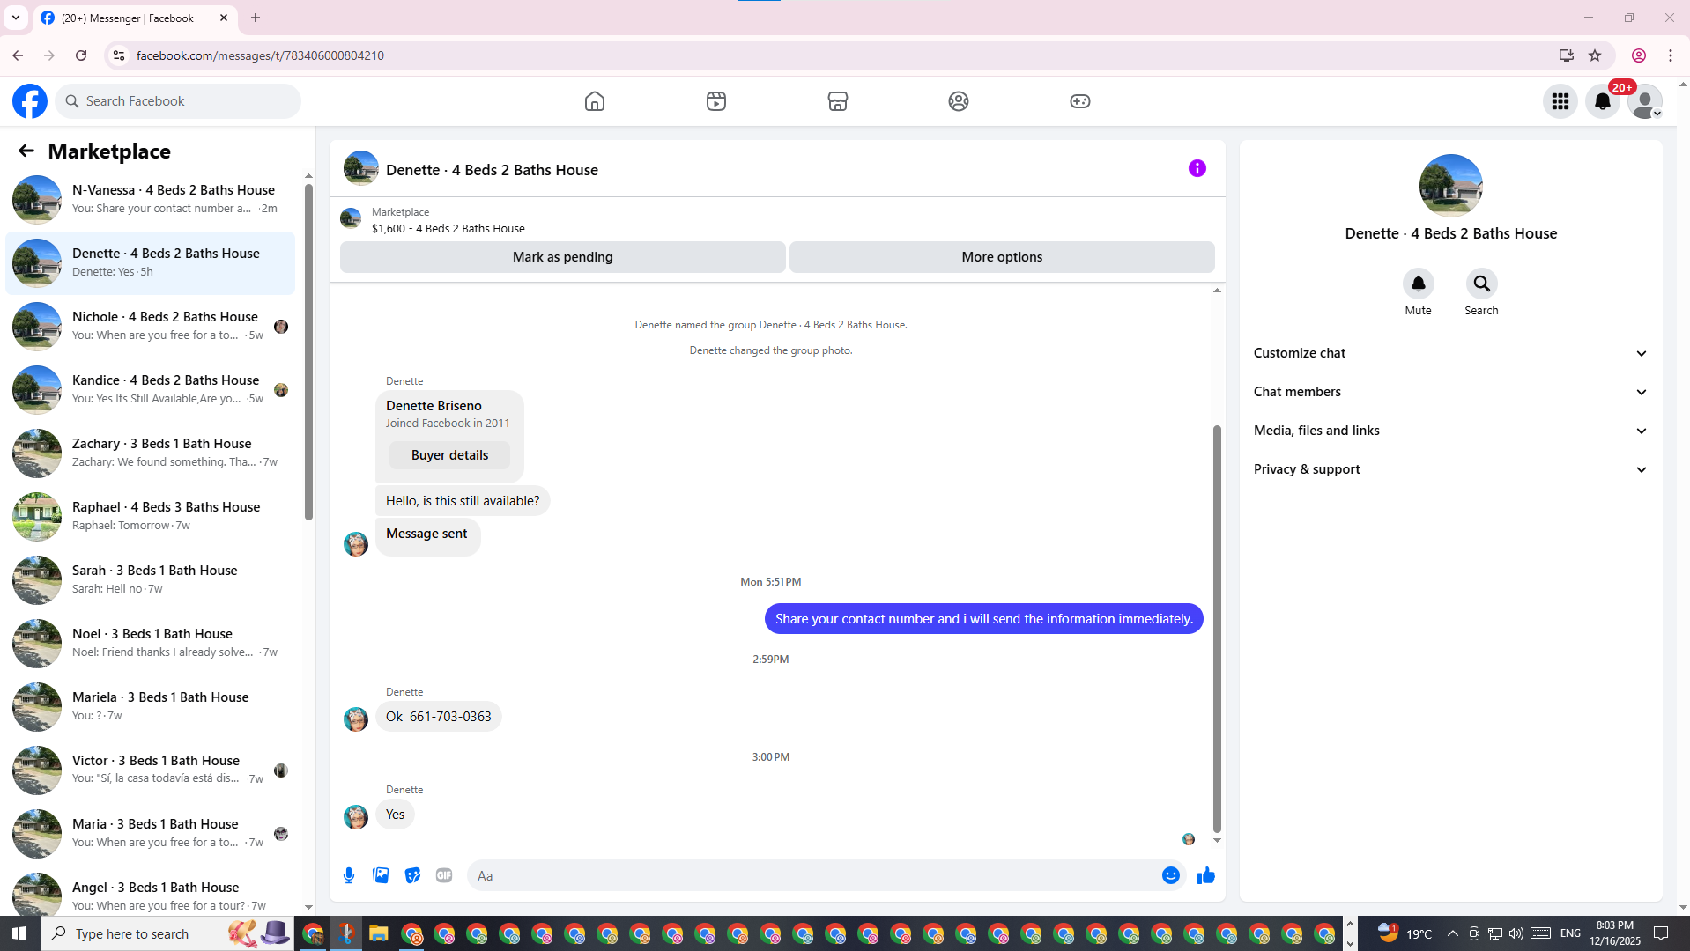The height and width of the screenshot is (951, 1690).
Task: Click the Aa message input box
Action: [815, 875]
